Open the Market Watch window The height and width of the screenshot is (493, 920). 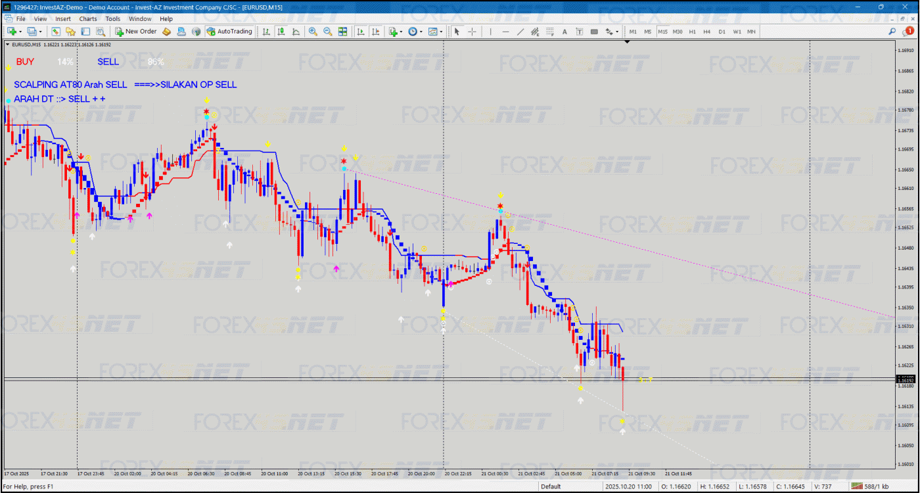tap(56, 32)
